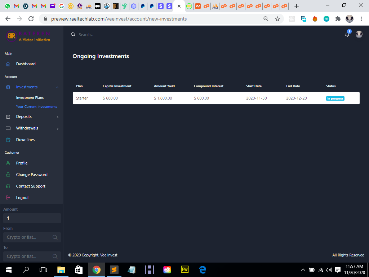
Task: Click the Amount input field
Action: [x=32, y=218]
